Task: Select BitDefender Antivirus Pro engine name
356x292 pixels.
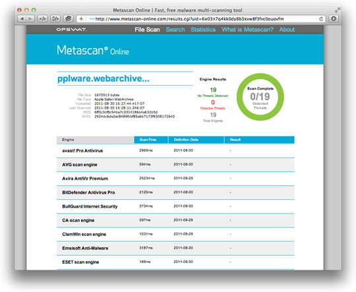Action: click(x=88, y=192)
